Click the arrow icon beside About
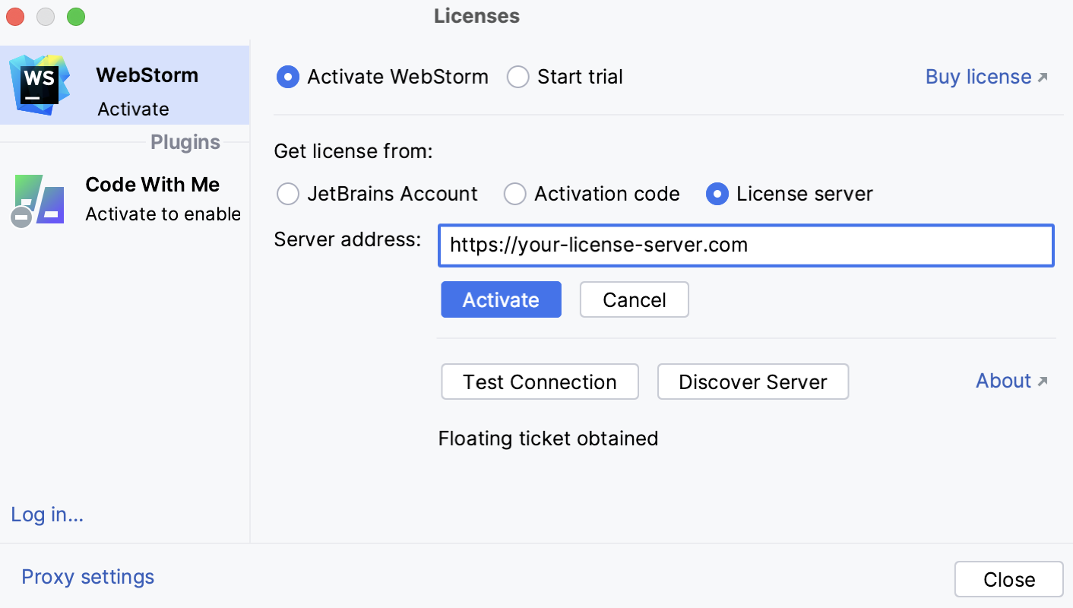Screen dimensions: 1073x608 [x=1043, y=382]
